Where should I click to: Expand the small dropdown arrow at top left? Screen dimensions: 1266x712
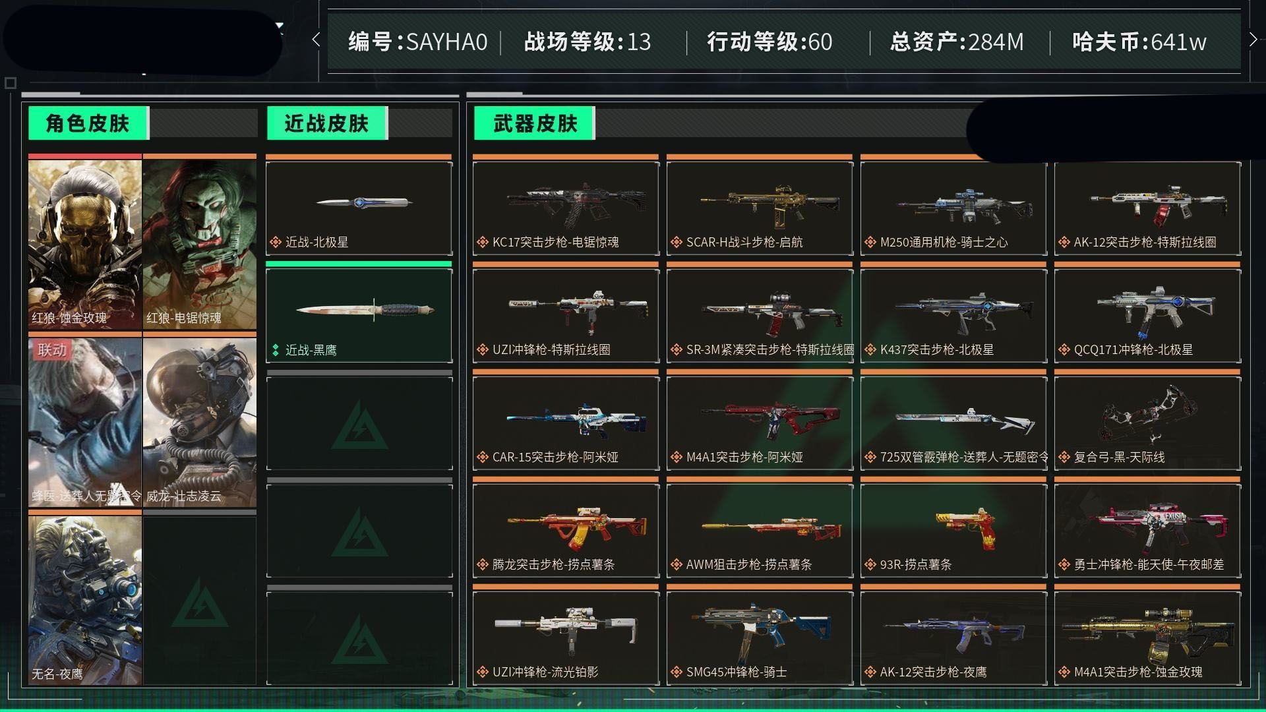tap(280, 27)
